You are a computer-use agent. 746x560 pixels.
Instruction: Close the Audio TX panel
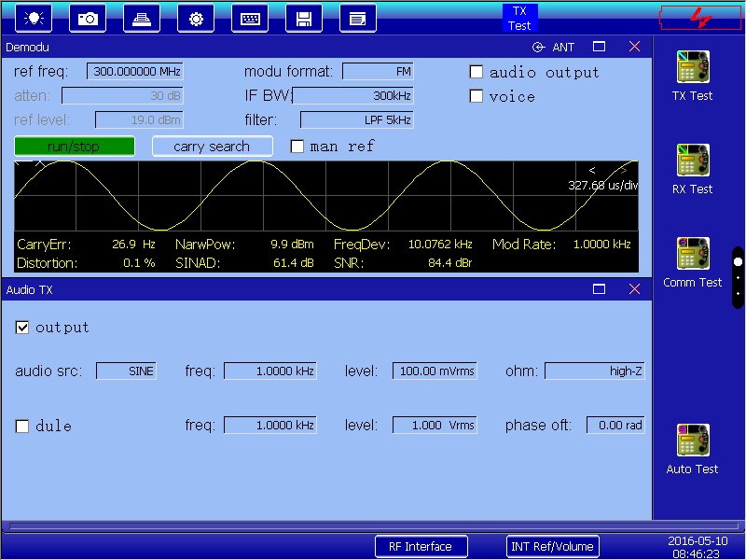(x=634, y=289)
